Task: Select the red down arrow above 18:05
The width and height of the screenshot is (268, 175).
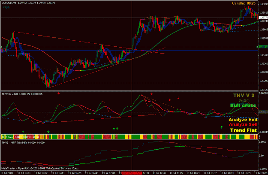Action: coord(178,98)
